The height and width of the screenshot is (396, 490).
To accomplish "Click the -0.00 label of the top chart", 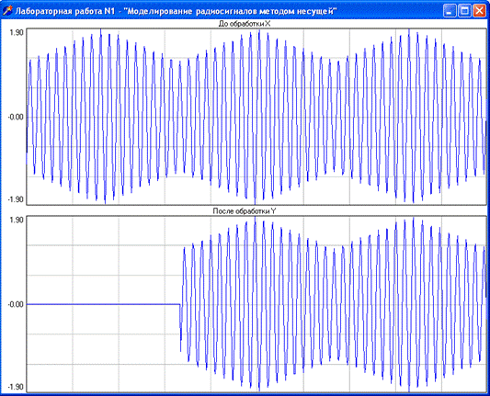I will point(16,117).
